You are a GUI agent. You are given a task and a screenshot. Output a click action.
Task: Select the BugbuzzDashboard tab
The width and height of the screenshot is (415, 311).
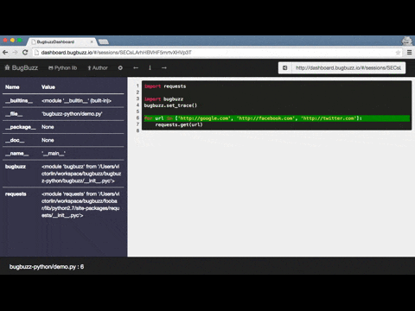coord(62,41)
